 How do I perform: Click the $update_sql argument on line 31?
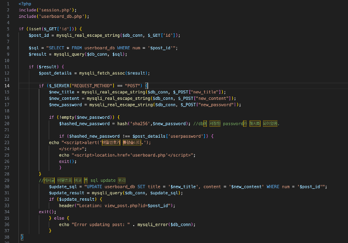(164, 193)
